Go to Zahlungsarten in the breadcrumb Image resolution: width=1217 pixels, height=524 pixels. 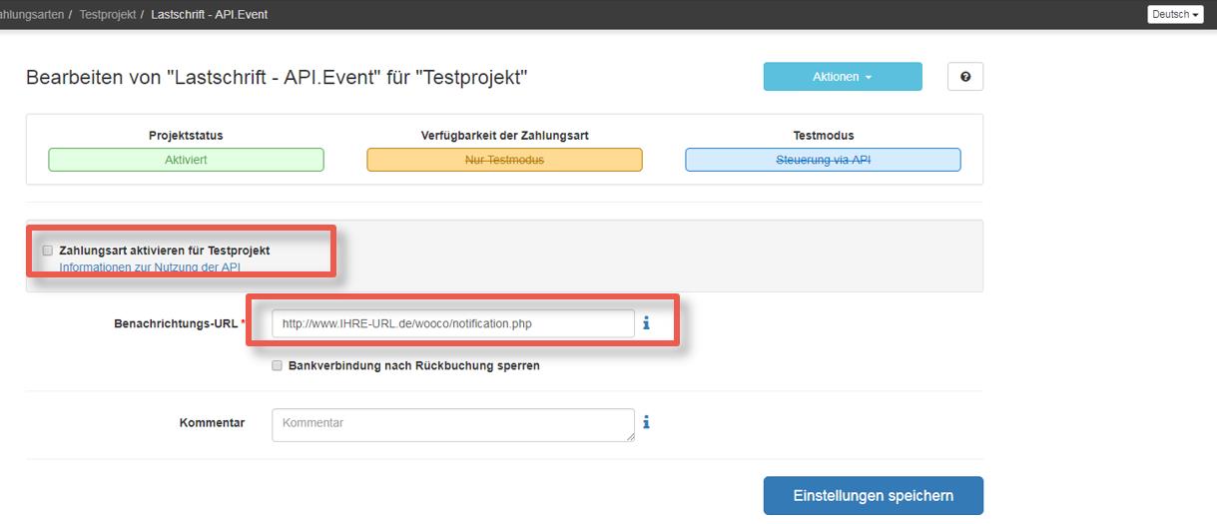point(30,15)
